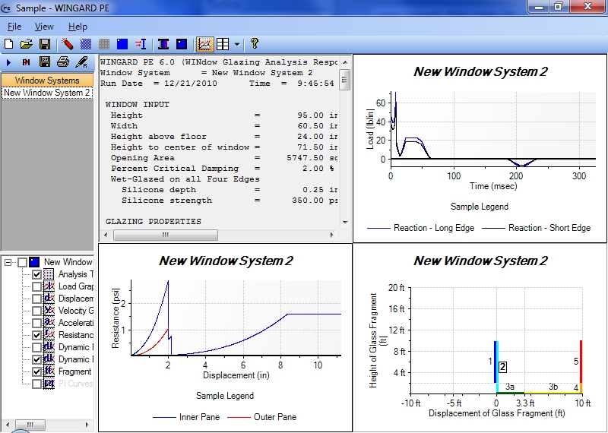
Task: Collapse the New Window tree node
Action: (x=8, y=262)
